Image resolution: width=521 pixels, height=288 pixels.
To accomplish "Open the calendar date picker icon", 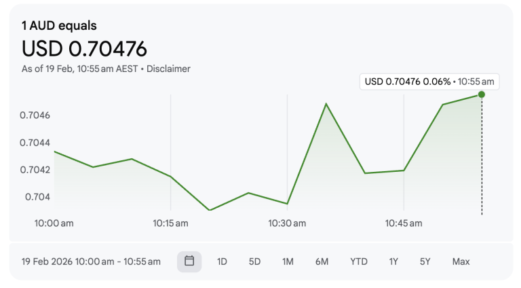I will pos(189,262).
